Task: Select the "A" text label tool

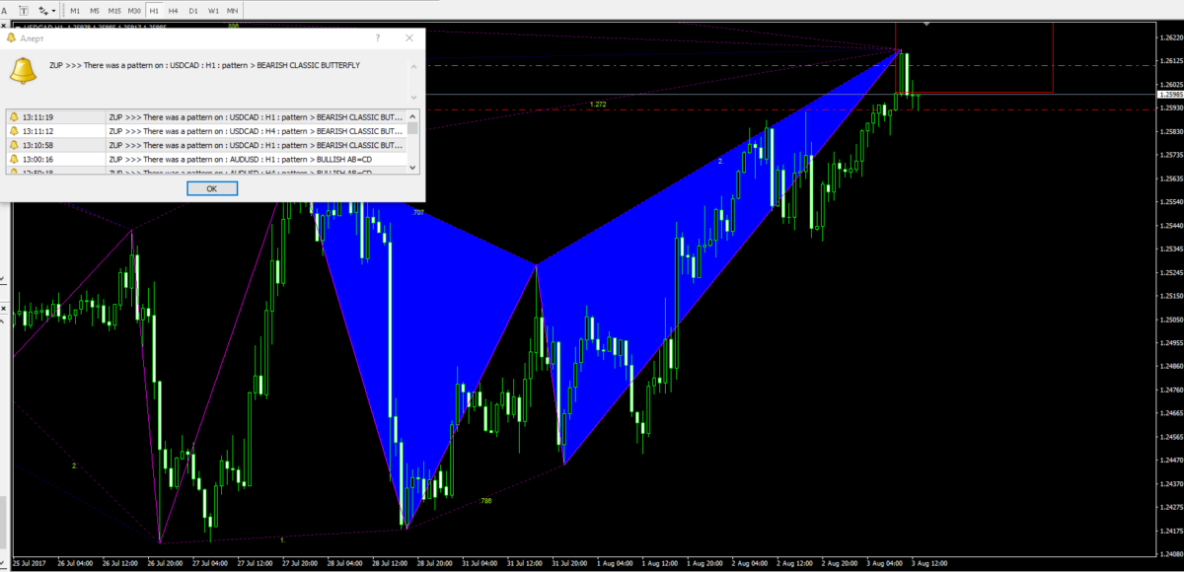Action: point(6,10)
